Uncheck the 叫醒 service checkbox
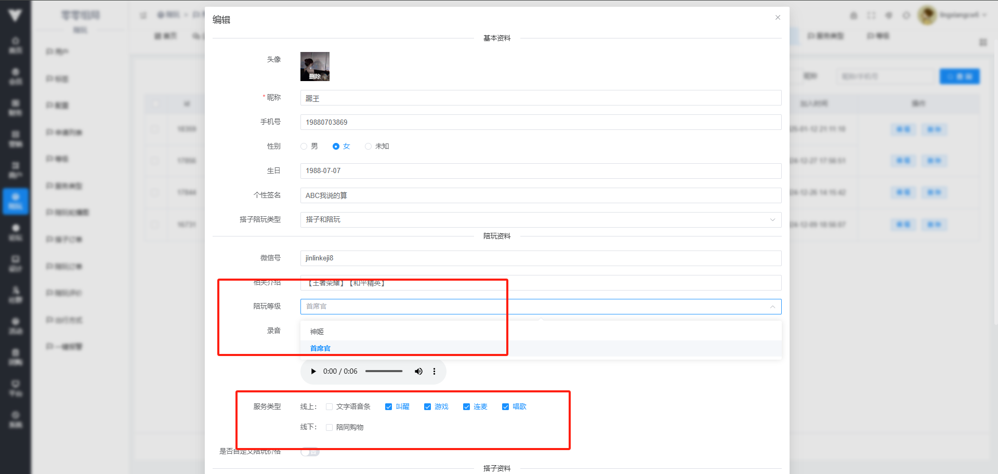The height and width of the screenshot is (474, 998). click(388, 407)
